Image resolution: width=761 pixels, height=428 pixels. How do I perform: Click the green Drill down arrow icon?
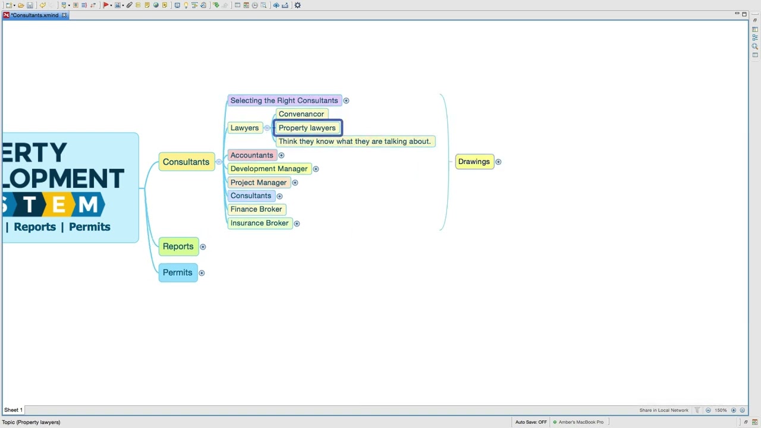[x=216, y=5]
